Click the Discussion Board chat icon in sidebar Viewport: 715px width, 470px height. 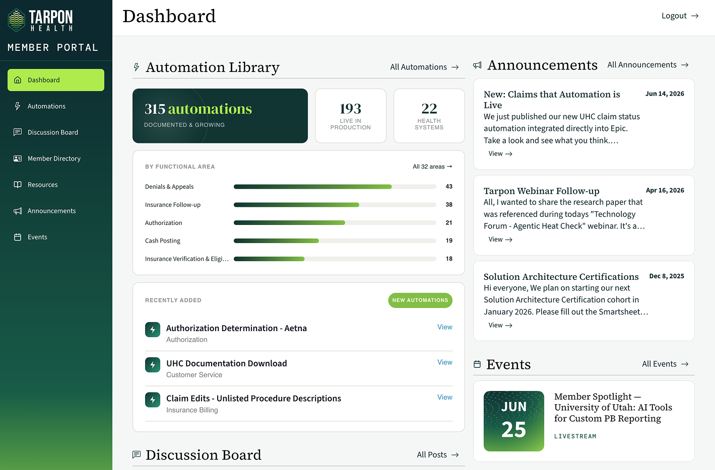tap(18, 132)
